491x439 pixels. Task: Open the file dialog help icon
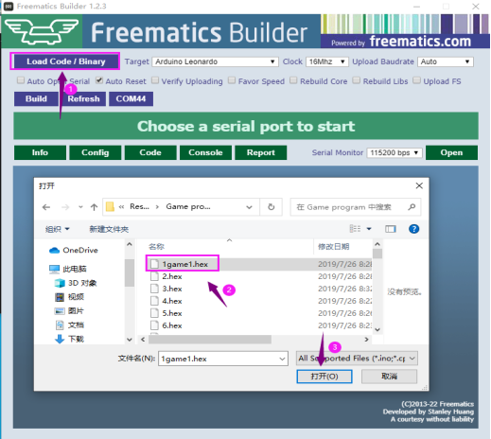point(413,229)
